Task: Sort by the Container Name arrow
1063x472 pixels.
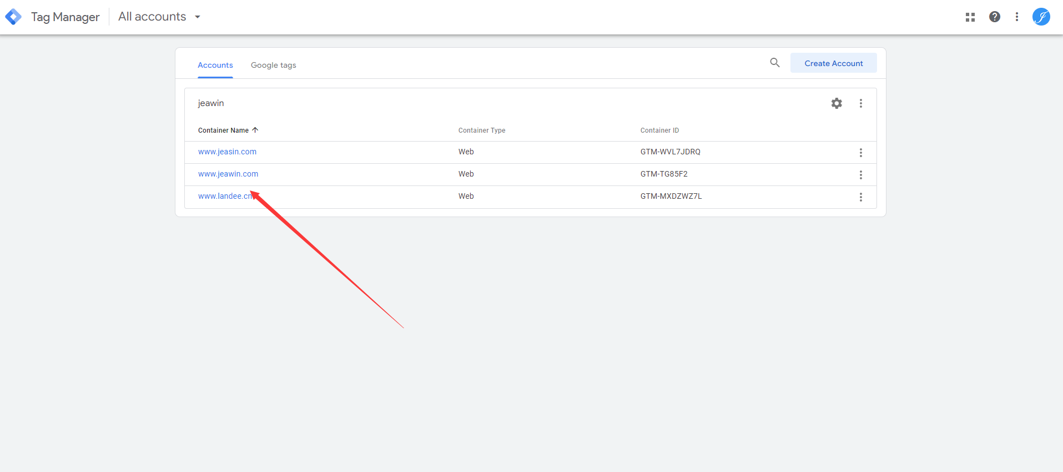Action: coord(255,130)
